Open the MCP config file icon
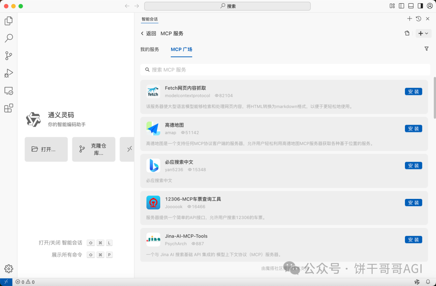 click(x=407, y=33)
